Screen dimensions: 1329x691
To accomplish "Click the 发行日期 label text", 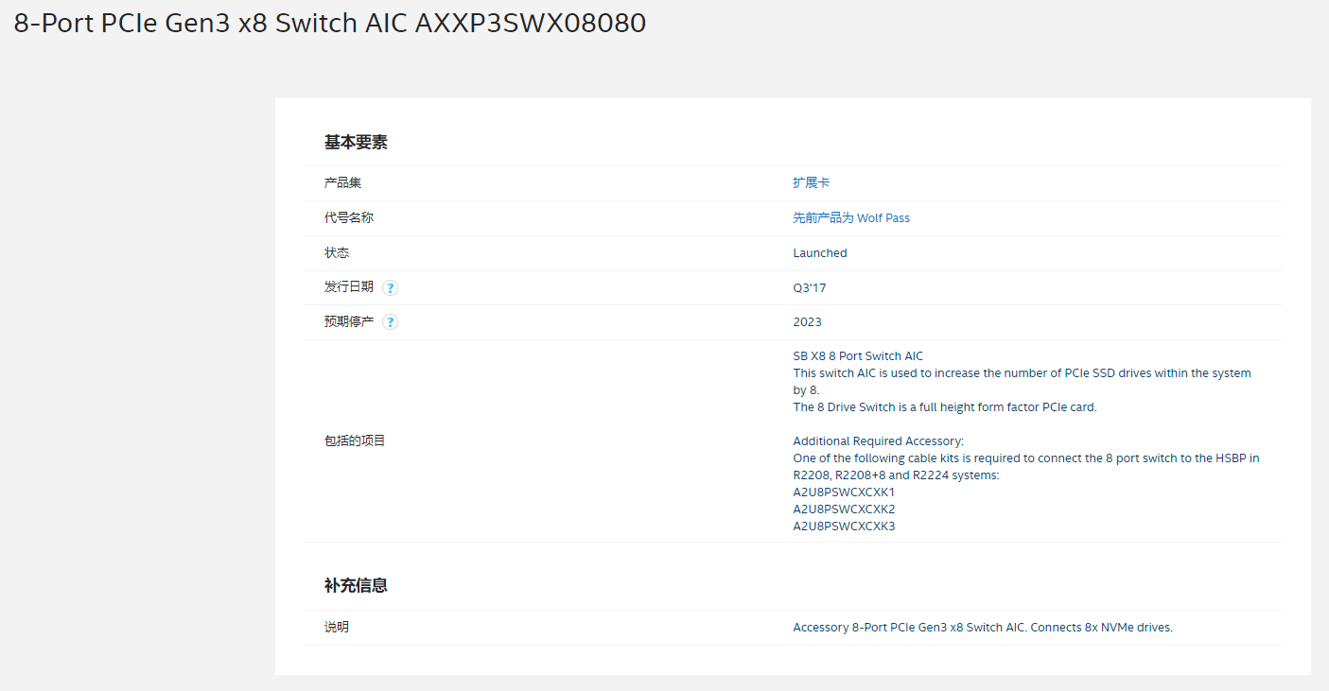I will (x=349, y=287).
